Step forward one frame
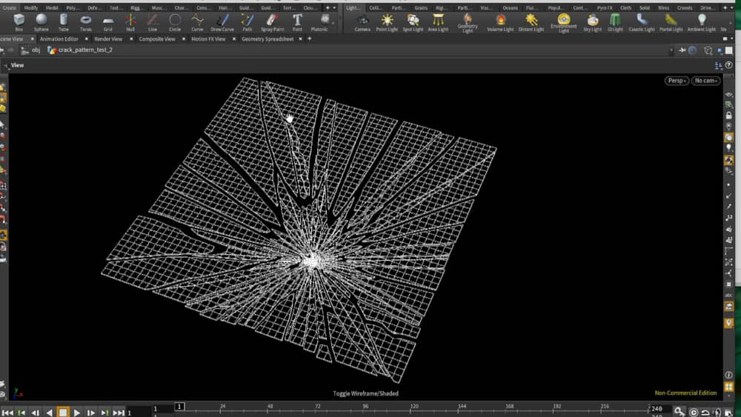This screenshot has width=741, height=417. 90,413
